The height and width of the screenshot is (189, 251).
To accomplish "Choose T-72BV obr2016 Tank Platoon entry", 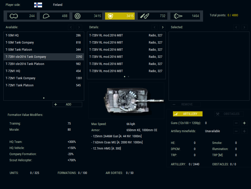I will coord(43,64).
